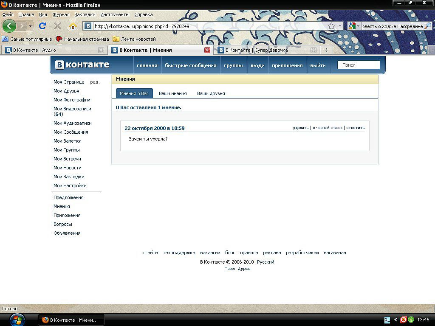Expand the address bar history dropdown
This screenshot has width=435, height=326.
pos(340,26)
